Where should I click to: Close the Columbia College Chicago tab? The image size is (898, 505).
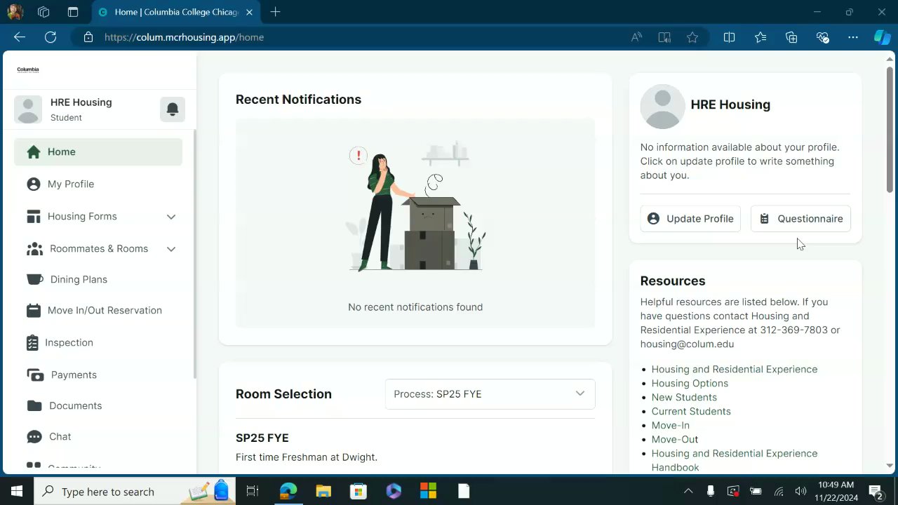pos(249,12)
